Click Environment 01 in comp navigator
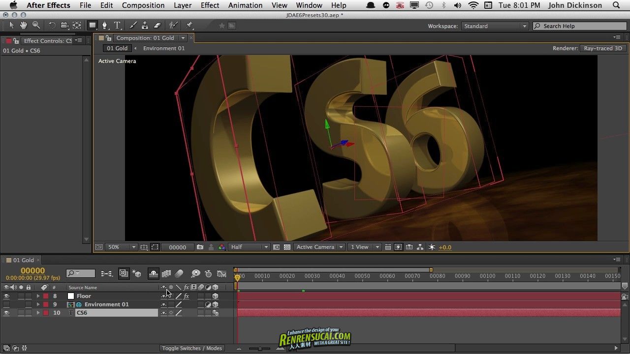 point(164,48)
